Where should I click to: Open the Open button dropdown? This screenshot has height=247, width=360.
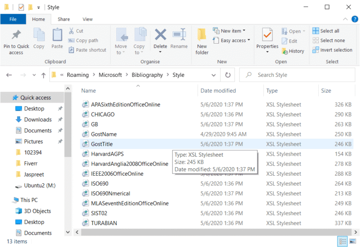pos(304,31)
